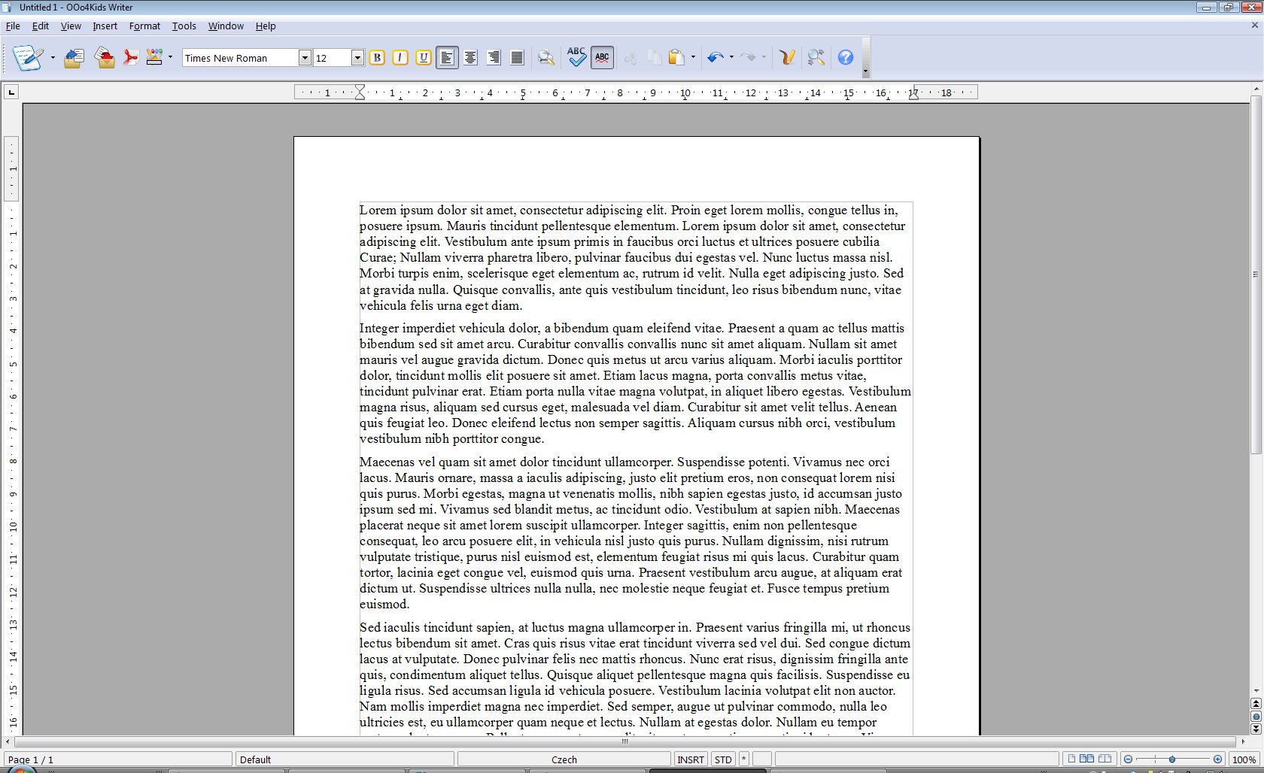Click the Cut scissors icon
This screenshot has height=773, width=1264.
point(630,58)
